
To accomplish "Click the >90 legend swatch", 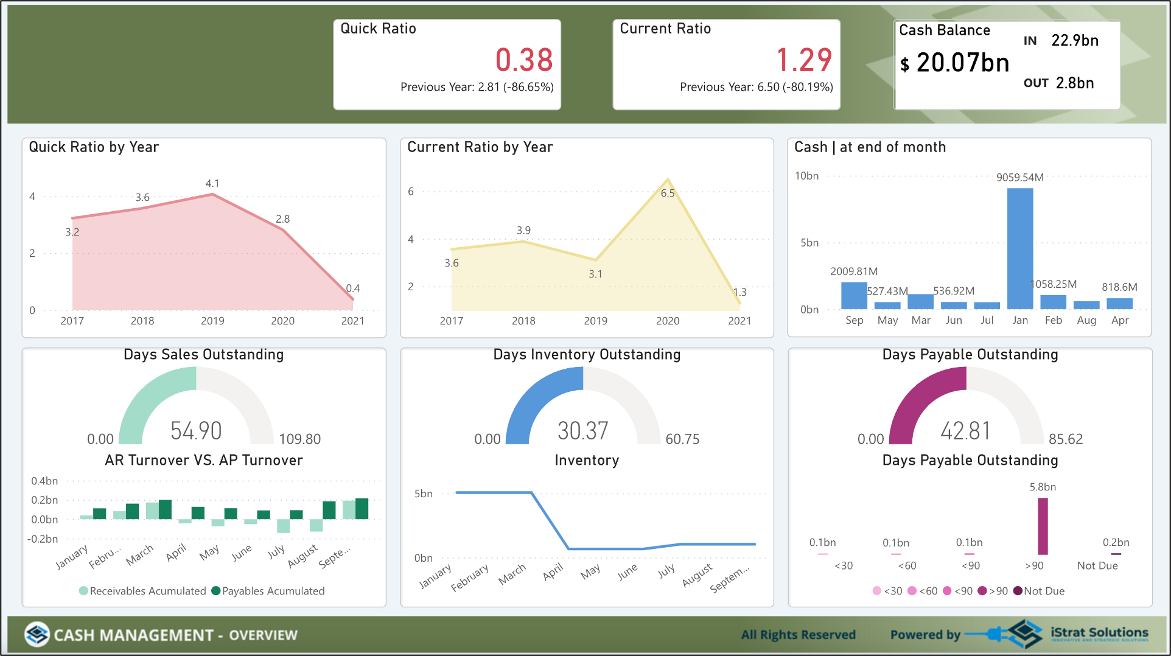I will (x=982, y=591).
